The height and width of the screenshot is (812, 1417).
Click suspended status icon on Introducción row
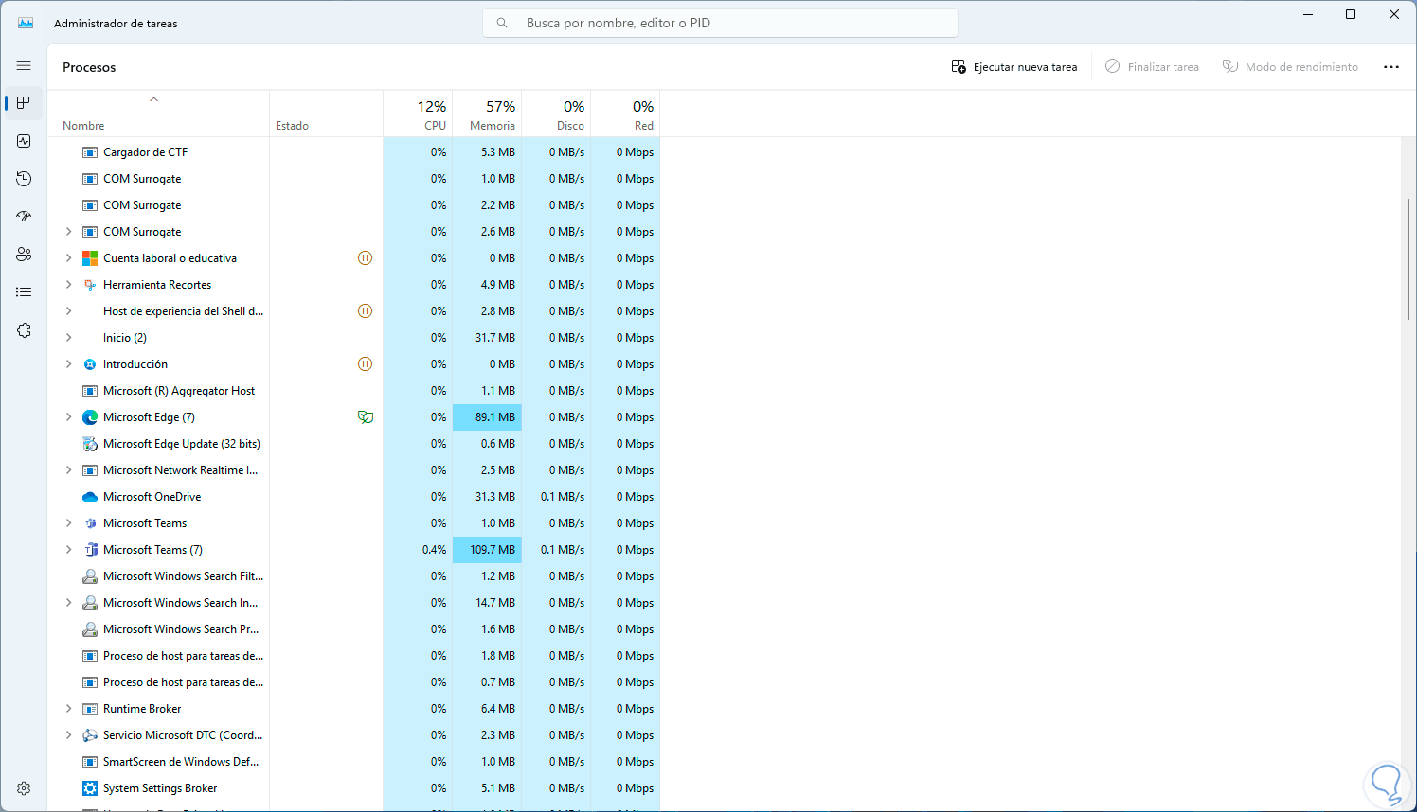pos(365,364)
